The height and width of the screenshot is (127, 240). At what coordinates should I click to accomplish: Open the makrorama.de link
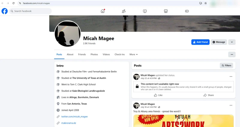pyautogui.click(x=69, y=123)
